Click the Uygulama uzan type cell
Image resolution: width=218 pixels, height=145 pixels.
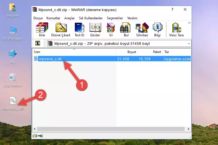(x=177, y=59)
